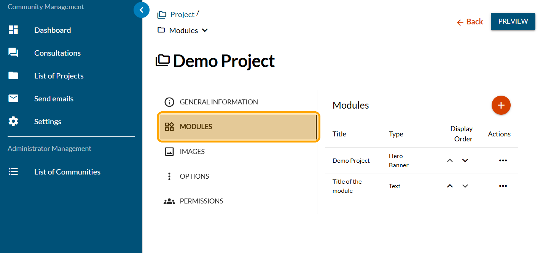Click the Send emails envelope icon
The height and width of the screenshot is (253, 543).
(13, 99)
